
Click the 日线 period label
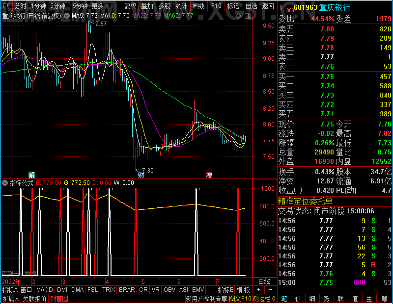click(264, 282)
